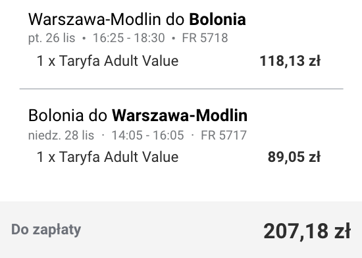This screenshot has height=258, width=362.
Task: Click the outbound date pt. 26 lis
Action: 52,38
